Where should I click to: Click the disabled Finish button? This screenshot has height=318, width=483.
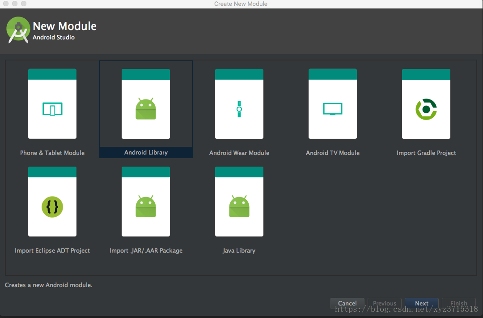coord(459,303)
